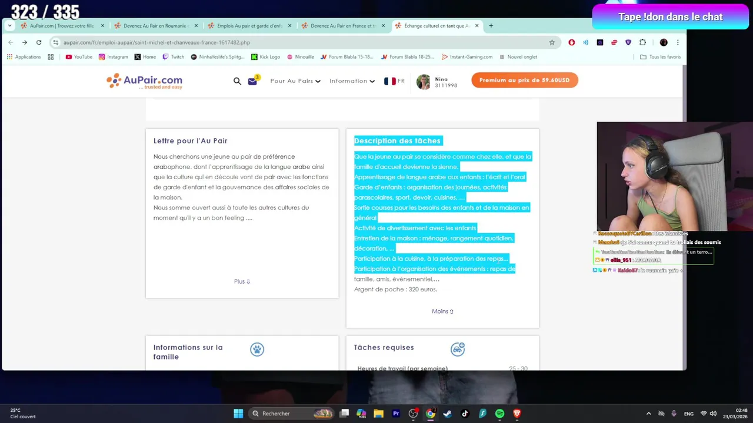Open YouTube bookmark
Image resolution: width=753 pixels, height=423 pixels.
pyautogui.click(x=79, y=57)
